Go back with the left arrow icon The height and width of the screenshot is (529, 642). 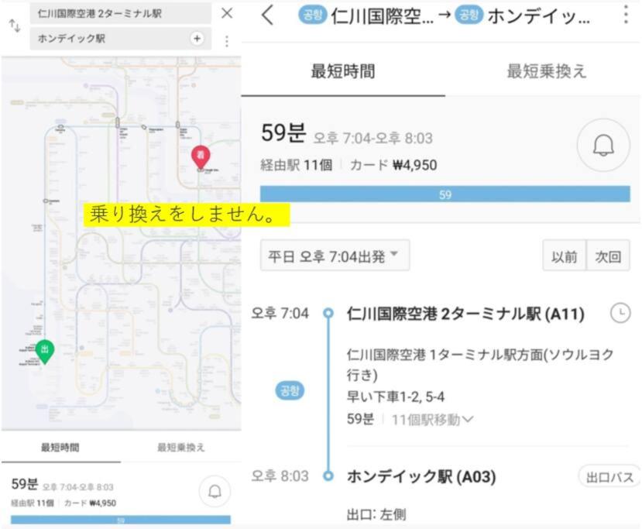(267, 15)
